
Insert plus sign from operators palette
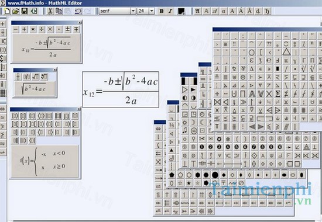click(24, 30)
